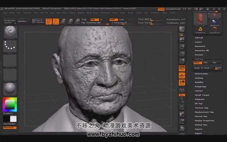Screen dimensions: 227x142
Task: Open the stroke type dots selector
Action: tap(10, 47)
